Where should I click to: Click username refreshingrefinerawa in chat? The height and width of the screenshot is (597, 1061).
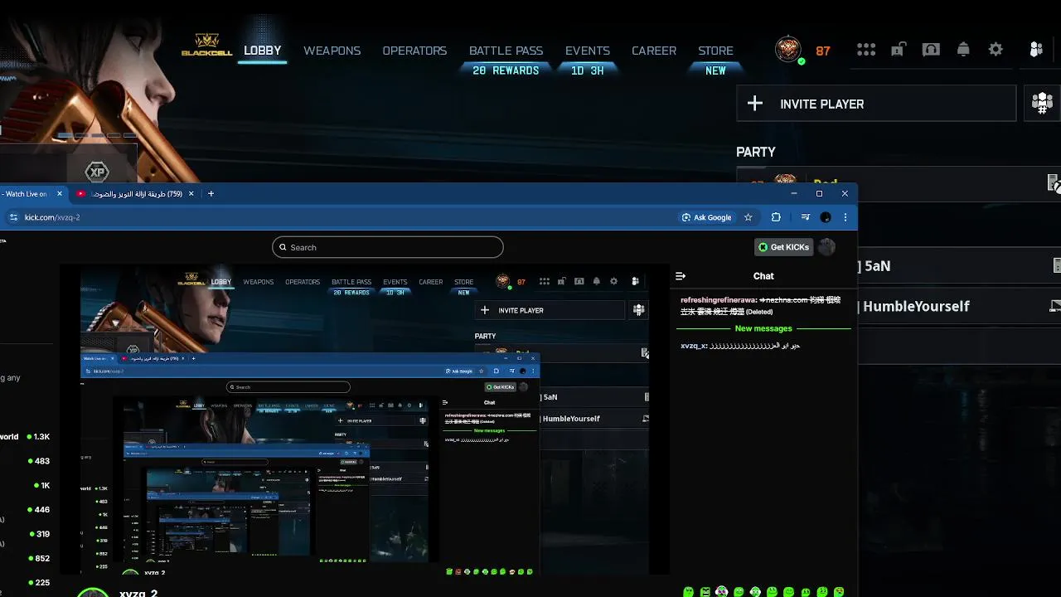[719, 300]
